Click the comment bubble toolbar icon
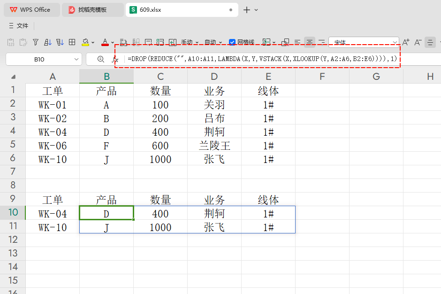 (x=148, y=42)
